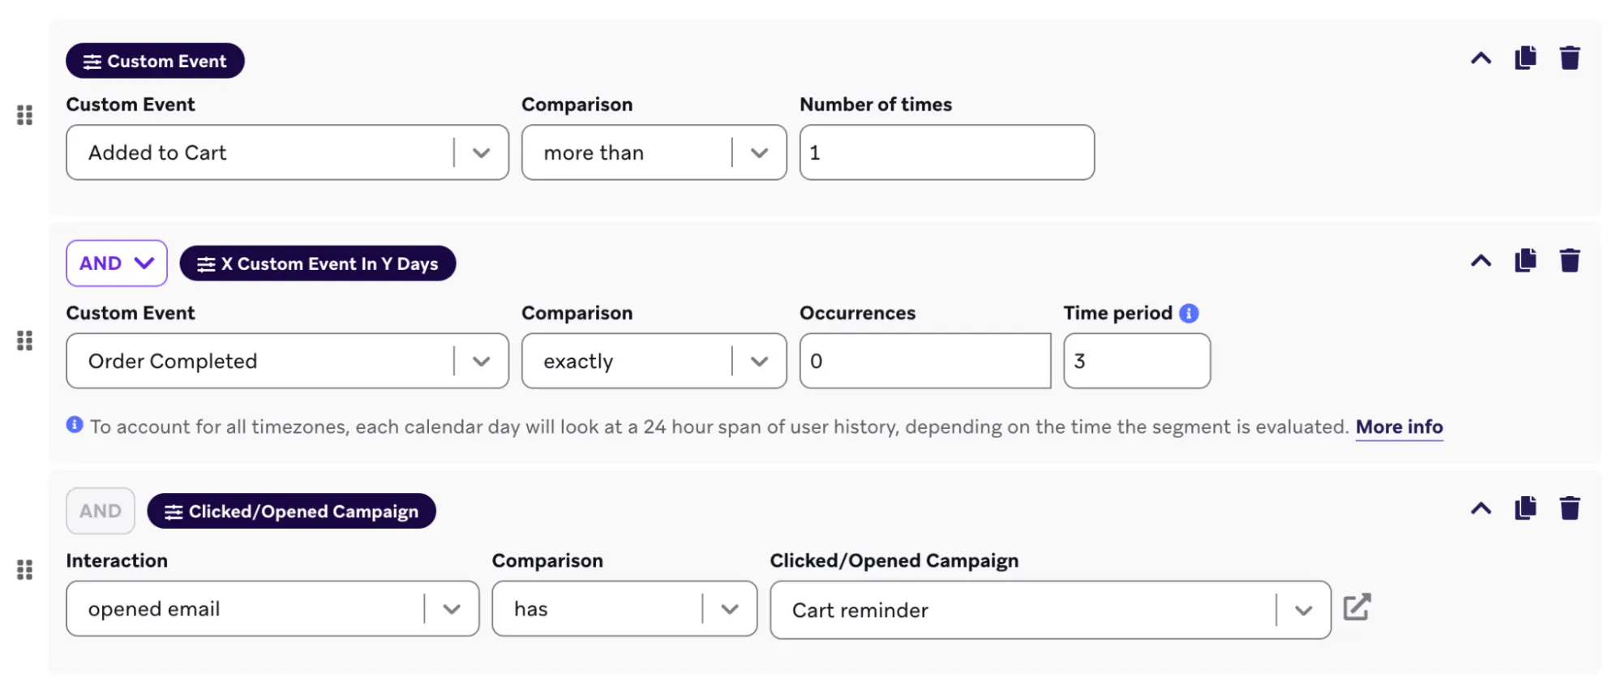Copy the Clicked/Opened Campaign filter

(1525, 508)
